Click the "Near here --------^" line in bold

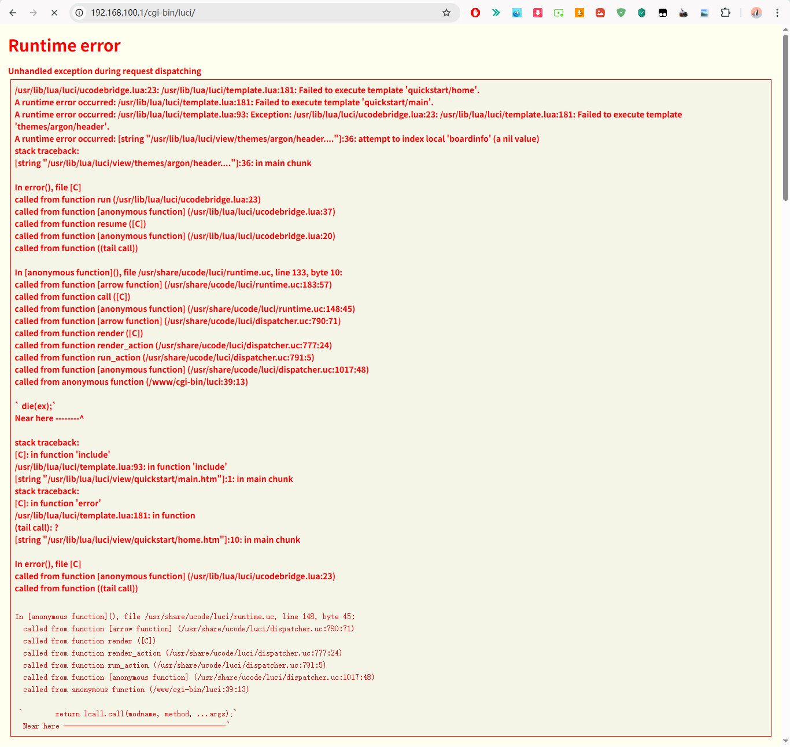[x=49, y=418]
